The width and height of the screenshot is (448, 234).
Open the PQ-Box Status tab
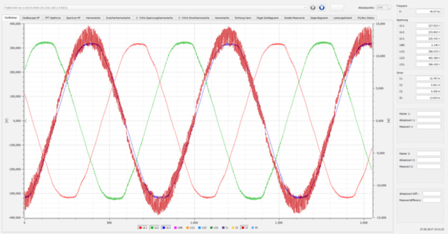coord(365,17)
